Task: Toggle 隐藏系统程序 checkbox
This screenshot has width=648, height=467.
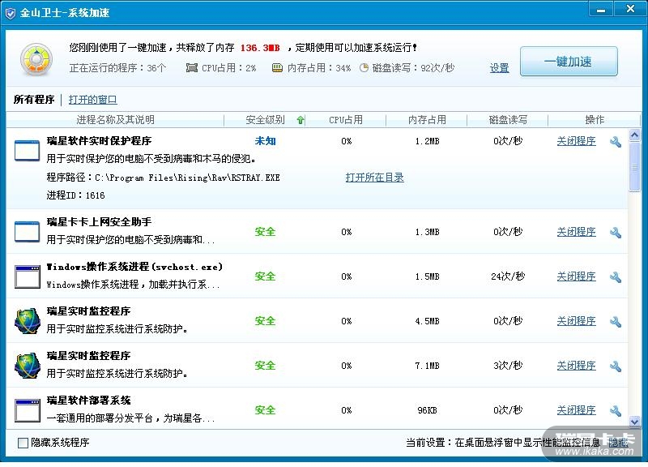Action: 23,443
